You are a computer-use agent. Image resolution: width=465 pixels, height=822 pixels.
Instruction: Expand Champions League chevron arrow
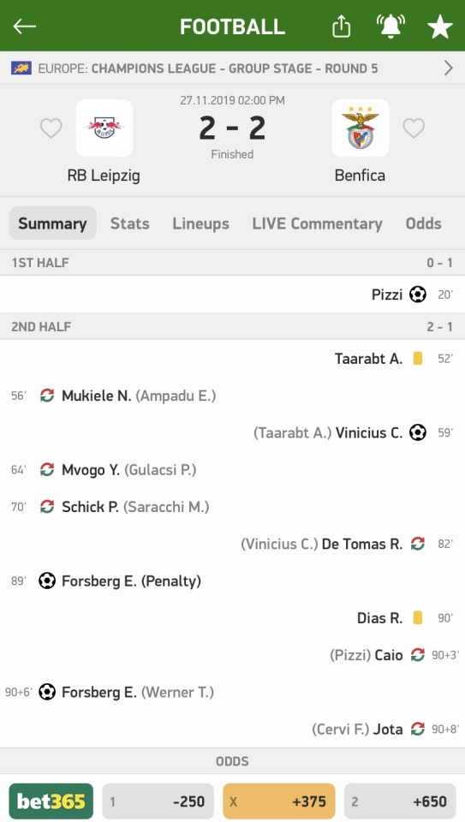[x=448, y=68]
